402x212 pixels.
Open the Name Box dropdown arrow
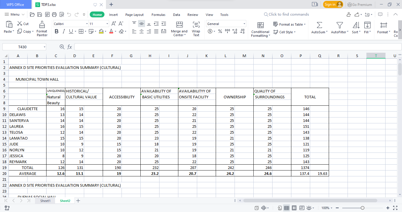click(x=44, y=47)
